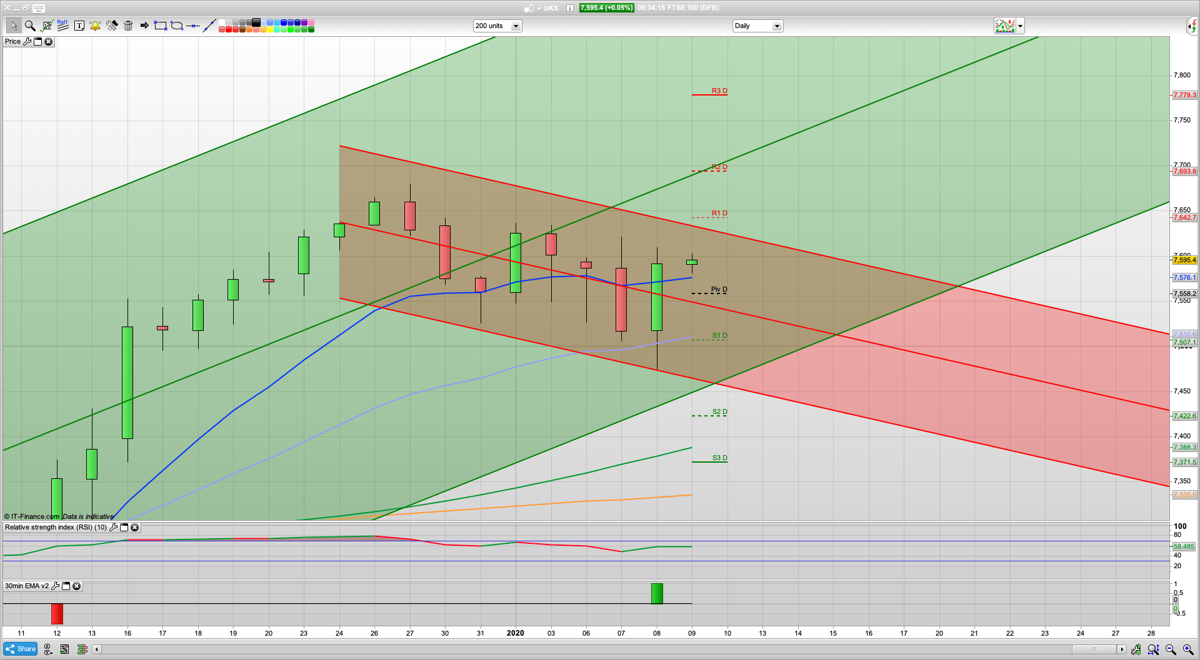Open the 200 units dropdown
The image size is (1200, 660).
[497, 26]
